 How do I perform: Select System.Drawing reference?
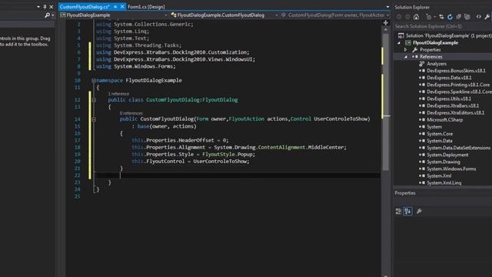pos(443,162)
